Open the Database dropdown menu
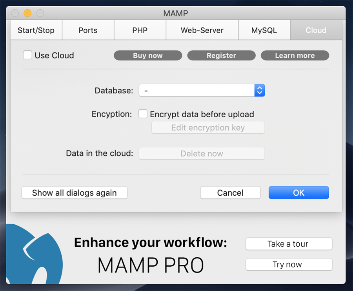This screenshot has width=353, height=291. 202,91
